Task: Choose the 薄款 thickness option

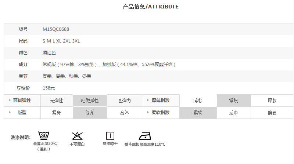Action: coord(198,101)
